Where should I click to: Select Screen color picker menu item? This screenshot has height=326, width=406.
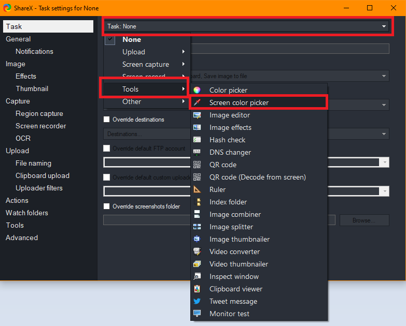coord(258,102)
